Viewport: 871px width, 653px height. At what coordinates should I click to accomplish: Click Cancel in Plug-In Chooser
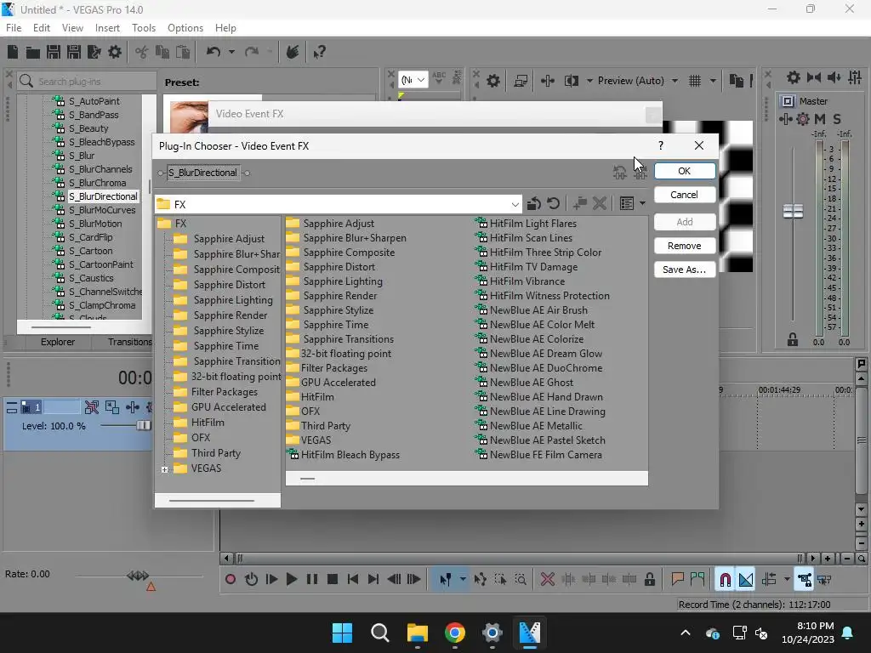coord(685,195)
